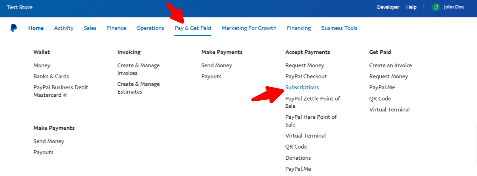Click Virtual Terminal under Accept Payments
Screen dimensions: 477x176
coord(306,136)
